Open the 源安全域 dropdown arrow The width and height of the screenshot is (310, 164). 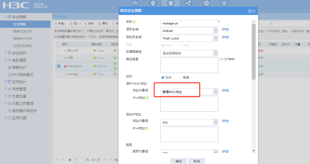(216, 31)
